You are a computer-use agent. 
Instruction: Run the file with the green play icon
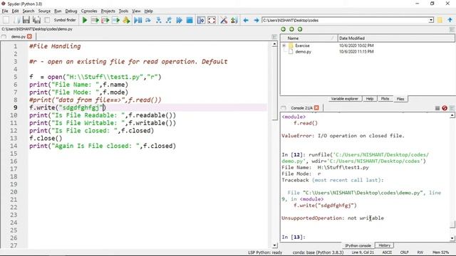[x=85, y=20]
